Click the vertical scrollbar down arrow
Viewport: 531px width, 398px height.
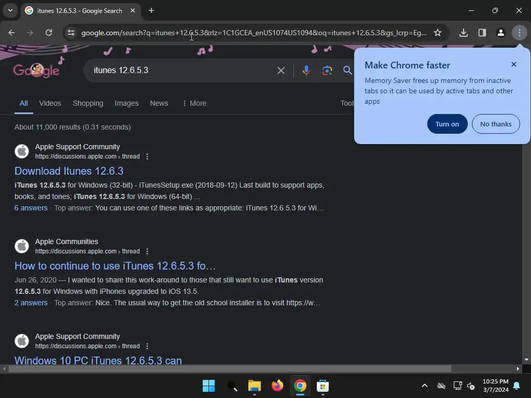[526, 360]
